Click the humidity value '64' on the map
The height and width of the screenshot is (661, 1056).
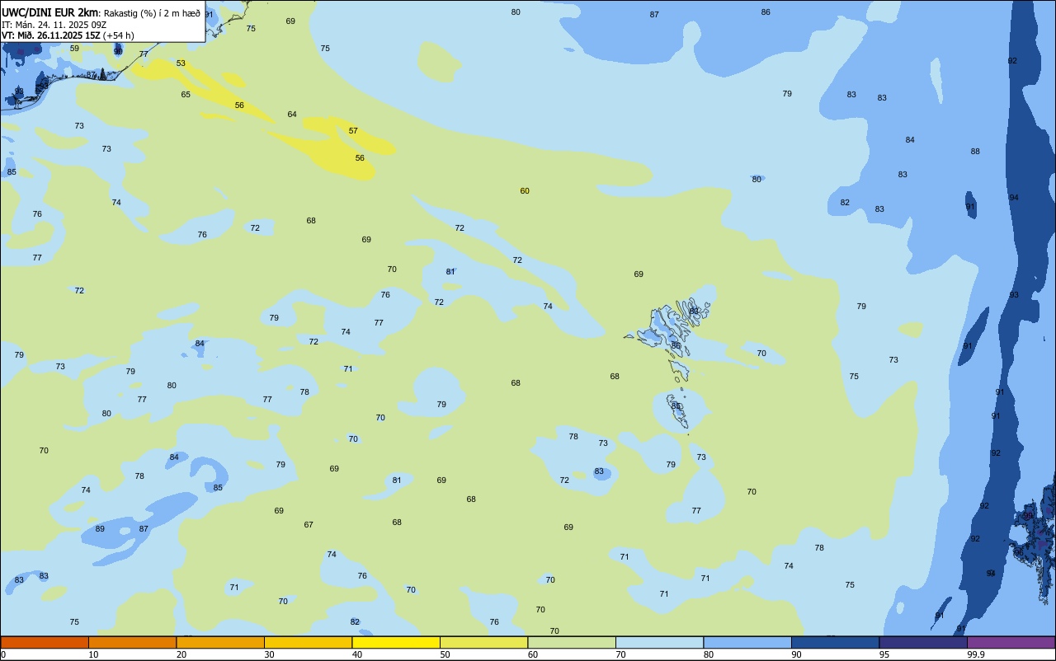[292, 115]
